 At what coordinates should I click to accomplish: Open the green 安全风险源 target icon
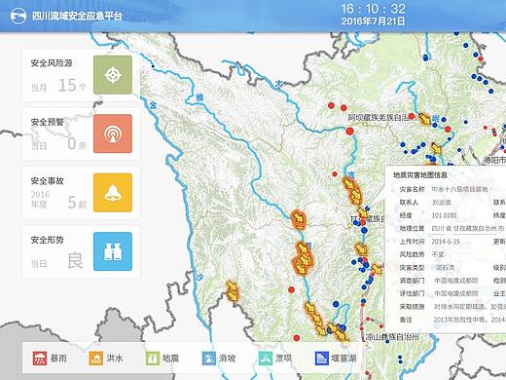[113, 75]
